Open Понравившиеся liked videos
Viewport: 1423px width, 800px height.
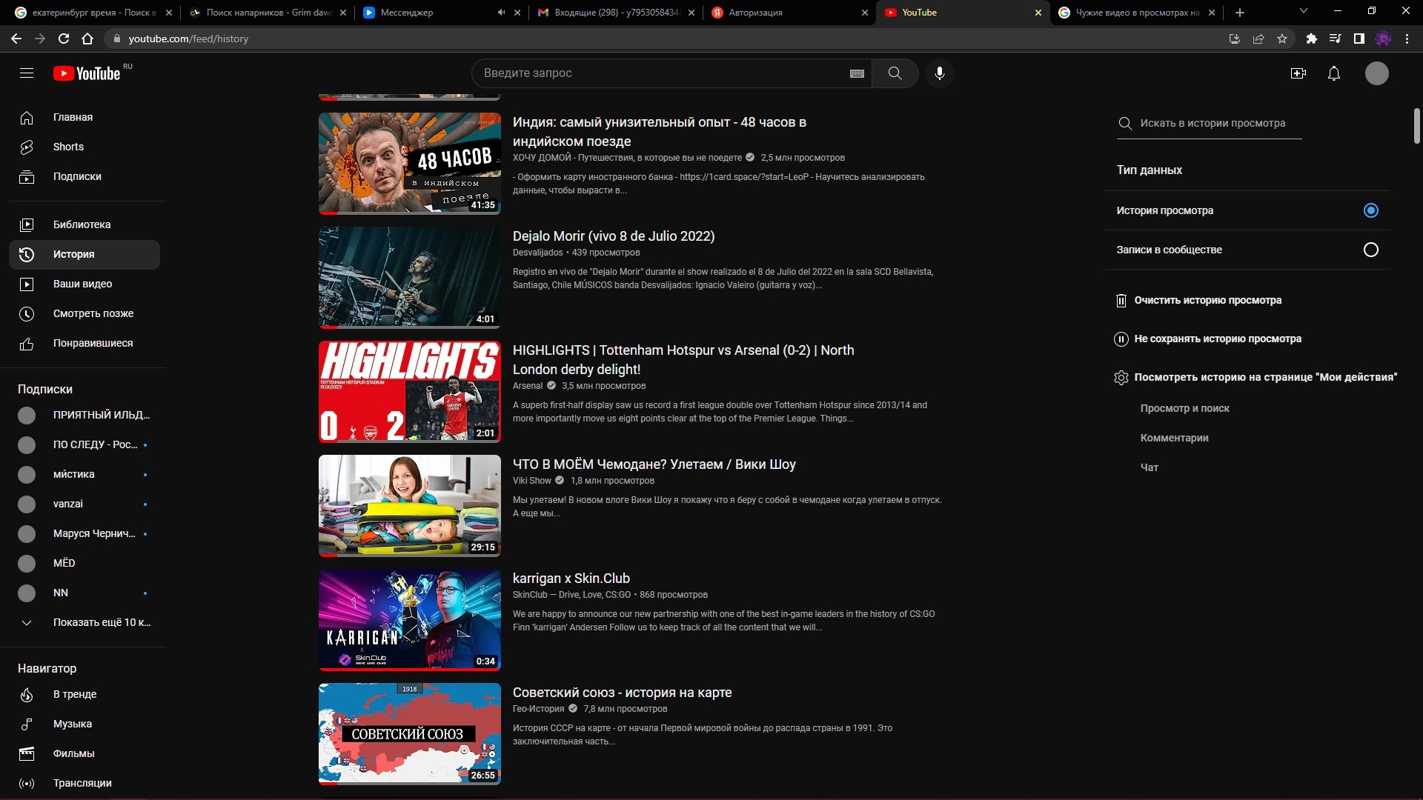tap(84, 343)
